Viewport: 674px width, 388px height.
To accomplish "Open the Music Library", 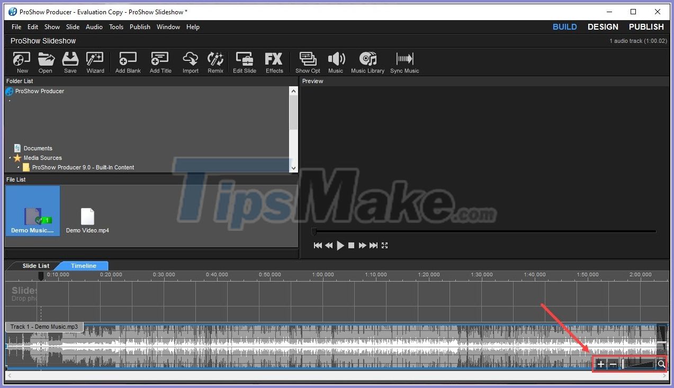I will click(367, 62).
